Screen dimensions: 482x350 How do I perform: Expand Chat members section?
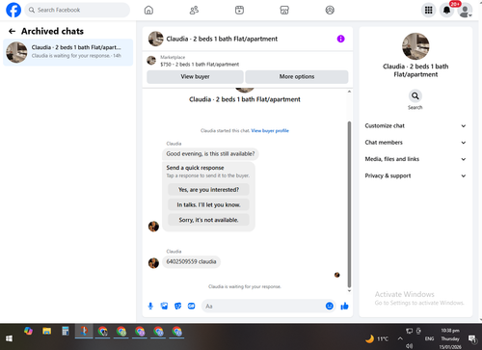coord(415,143)
